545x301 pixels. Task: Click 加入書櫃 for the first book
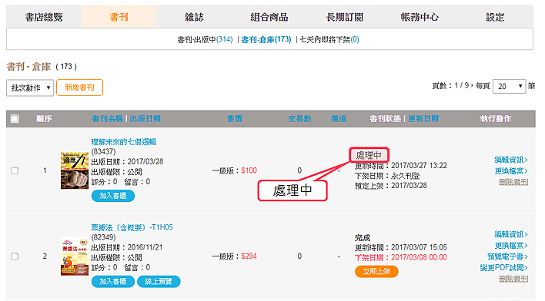click(x=113, y=196)
